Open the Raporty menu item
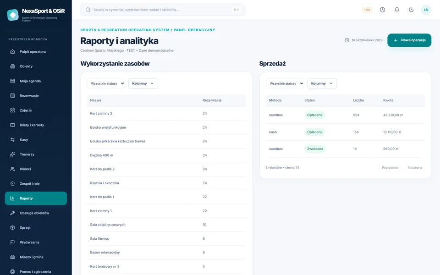Screen dimensions: 440x275 (36, 198)
